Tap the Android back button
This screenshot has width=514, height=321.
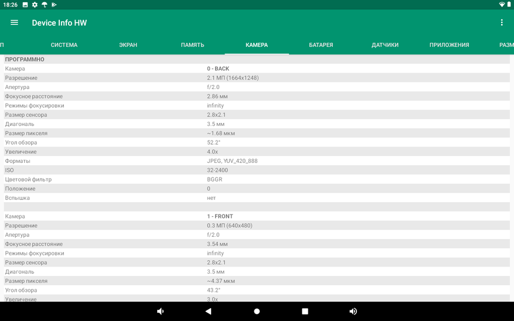pyautogui.click(x=208, y=311)
